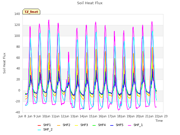Image resolution: width=180 pixels, height=135 pixels.
Task: Click the 80 y-axis tick label
Action: click(18, 47)
